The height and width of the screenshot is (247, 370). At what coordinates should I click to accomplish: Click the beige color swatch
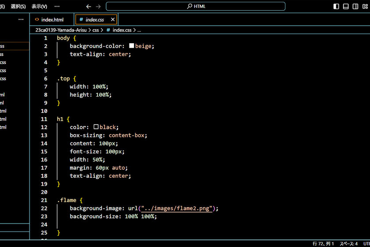click(x=131, y=46)
